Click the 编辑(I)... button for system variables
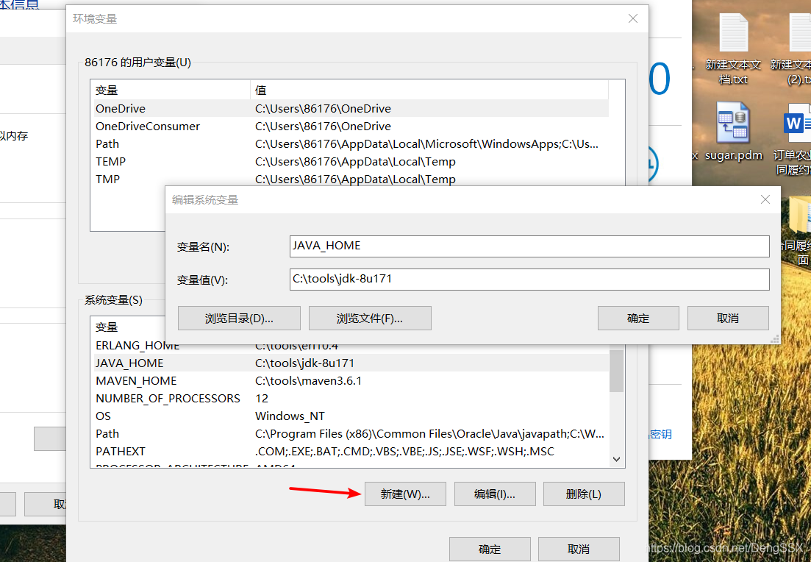Image resolution: width=811 pixels, height=562 pixels. 495,494
